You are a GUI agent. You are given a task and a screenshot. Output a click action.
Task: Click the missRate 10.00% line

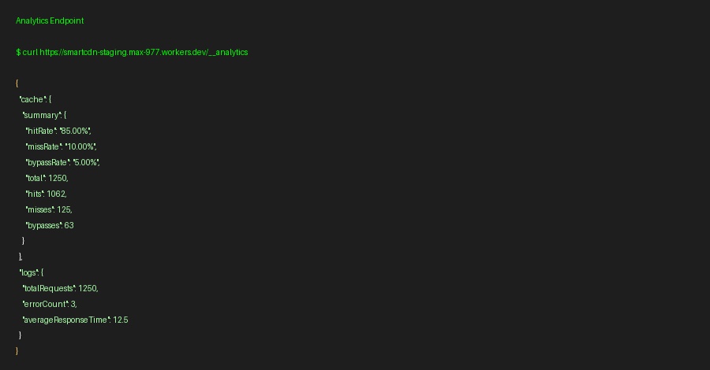click(x=61, y=147)
